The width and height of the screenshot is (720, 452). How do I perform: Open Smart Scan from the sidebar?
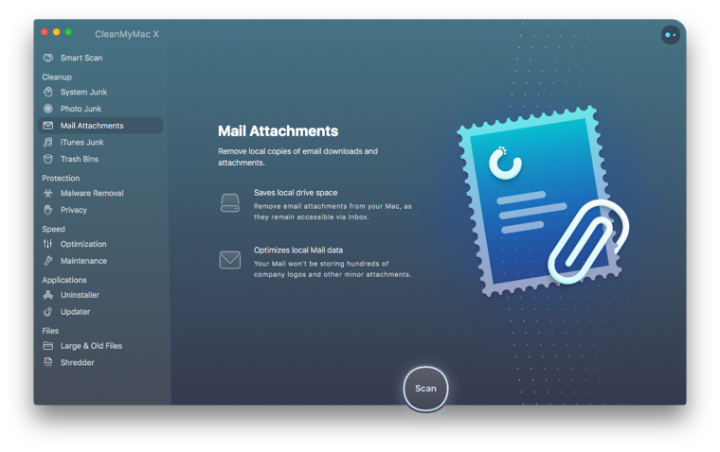tap(81, 58)
